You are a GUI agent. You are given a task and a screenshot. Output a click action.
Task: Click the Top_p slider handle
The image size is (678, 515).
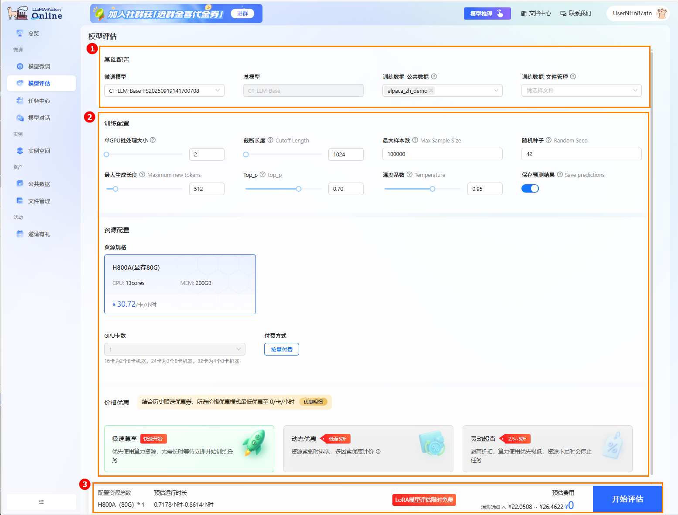[x=299, y=189]
